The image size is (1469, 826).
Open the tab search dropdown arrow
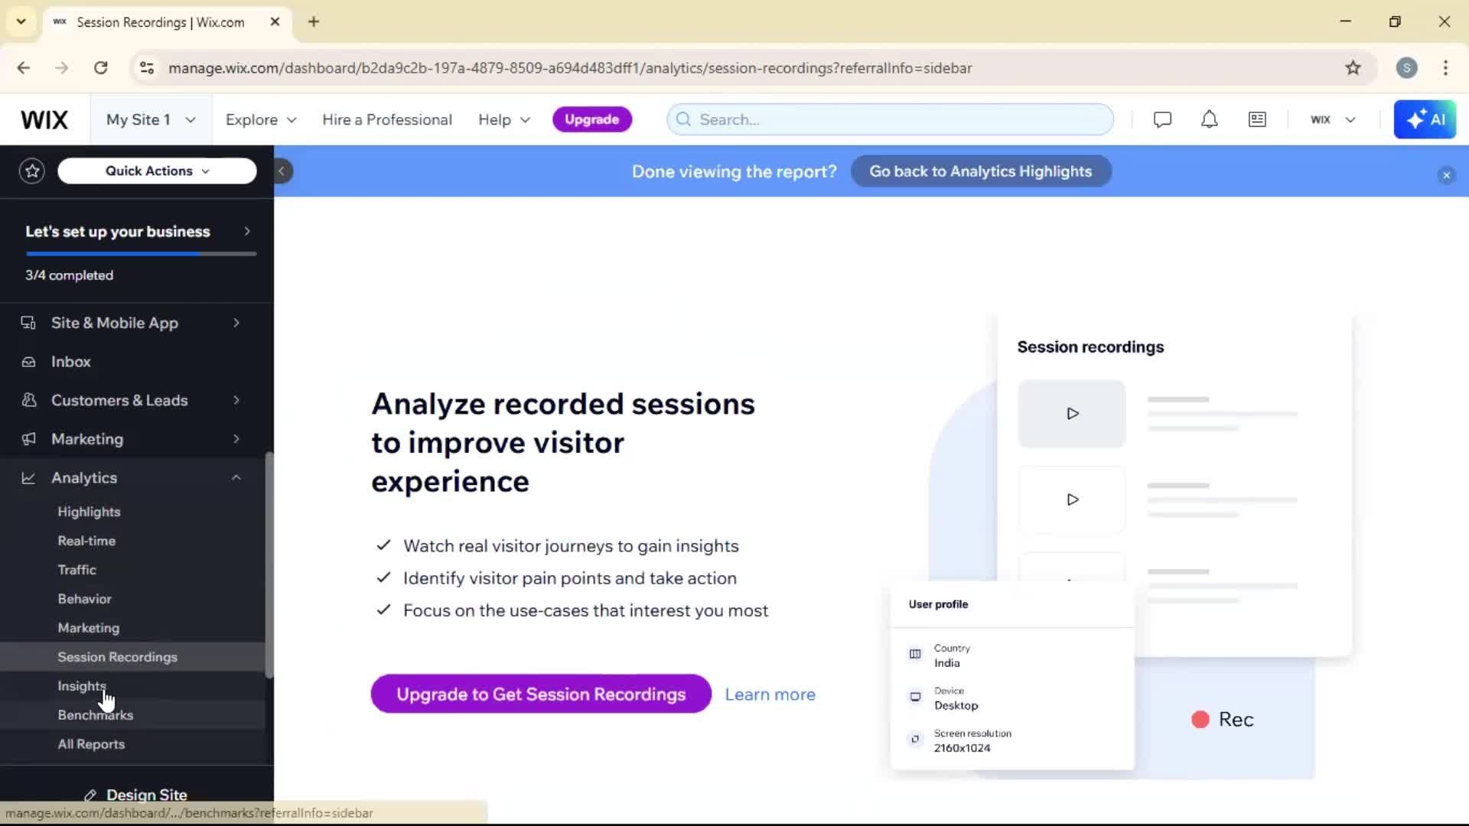coord(21,21)
